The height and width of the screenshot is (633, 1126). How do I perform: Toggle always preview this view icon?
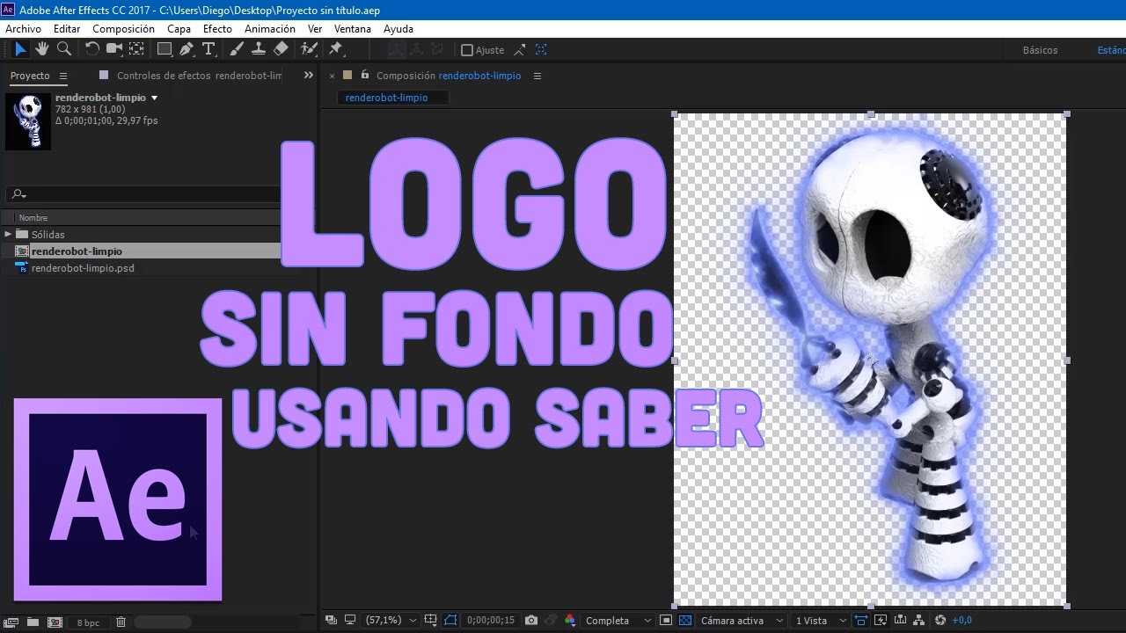(331, 620)
